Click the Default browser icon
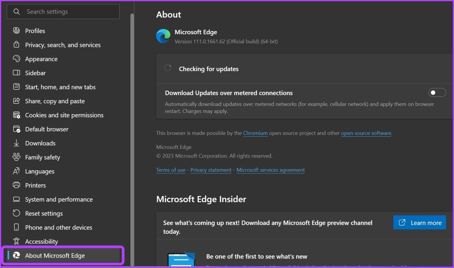 (x=17, y=129)
